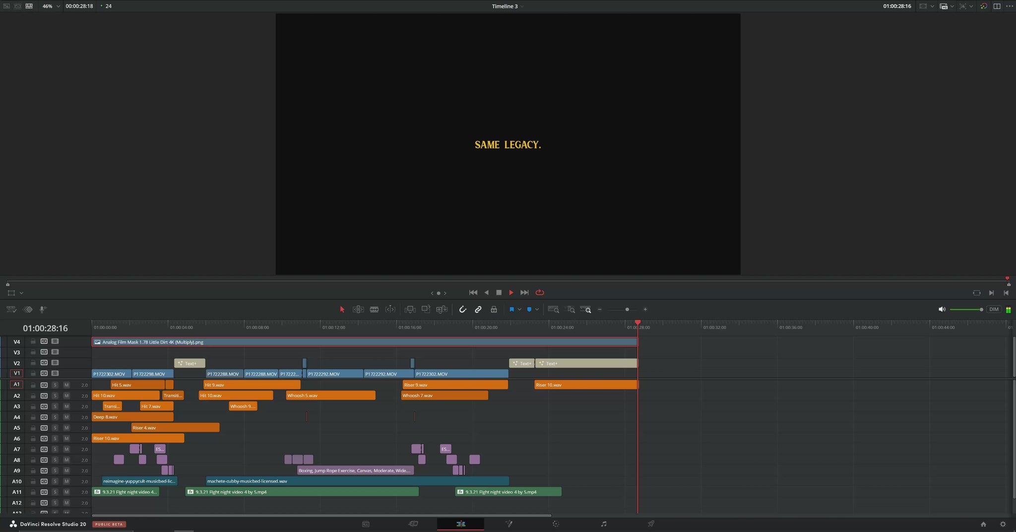Disable video track V4 filmstrip toggle
Screen dimensions: 1016x532
click(x=55, y=342)
